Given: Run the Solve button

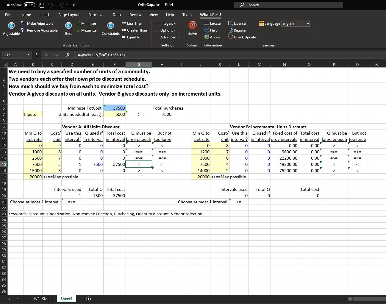Looking at the screenshot, I should coord(192,26).
